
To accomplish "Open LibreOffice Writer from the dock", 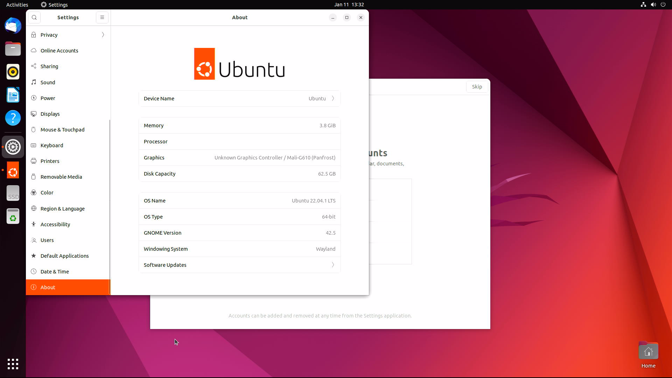I will tap(13, 95).
